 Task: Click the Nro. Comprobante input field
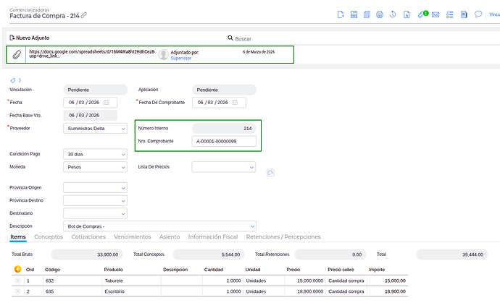click(225, 141)
